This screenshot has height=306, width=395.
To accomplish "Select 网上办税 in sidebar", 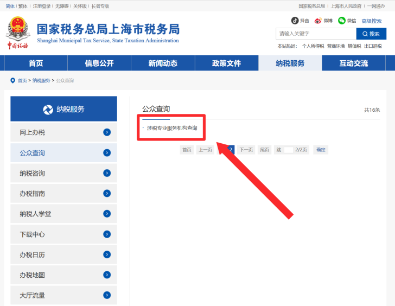I will pyautogui.click(x=63, y=132).
